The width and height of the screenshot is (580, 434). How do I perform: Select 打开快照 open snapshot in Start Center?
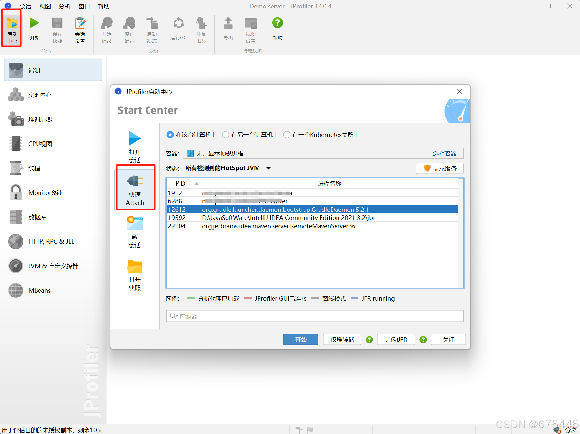(135, 275)
